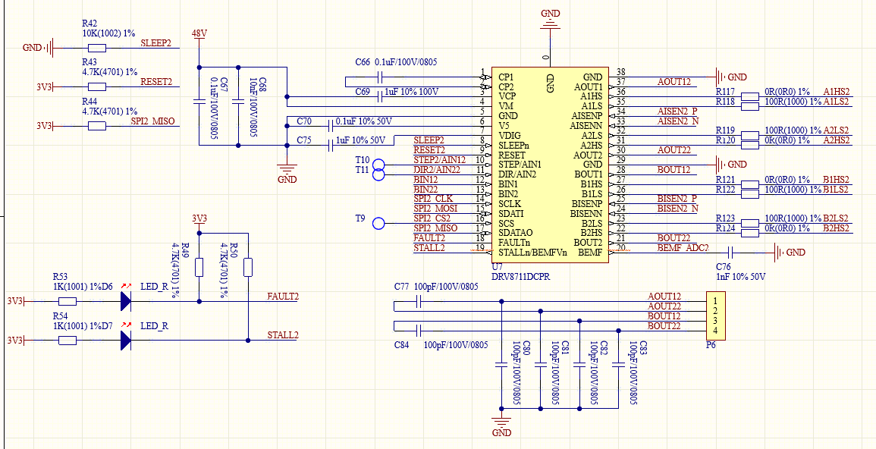Pick the vertical R49 pull-up resistor
Viewport: 876px width, 449px height.
pyautogui.click(x=199, y=268)
